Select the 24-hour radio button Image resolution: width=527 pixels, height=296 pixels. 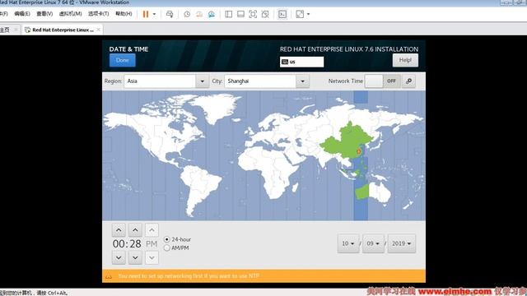[166, 239]
